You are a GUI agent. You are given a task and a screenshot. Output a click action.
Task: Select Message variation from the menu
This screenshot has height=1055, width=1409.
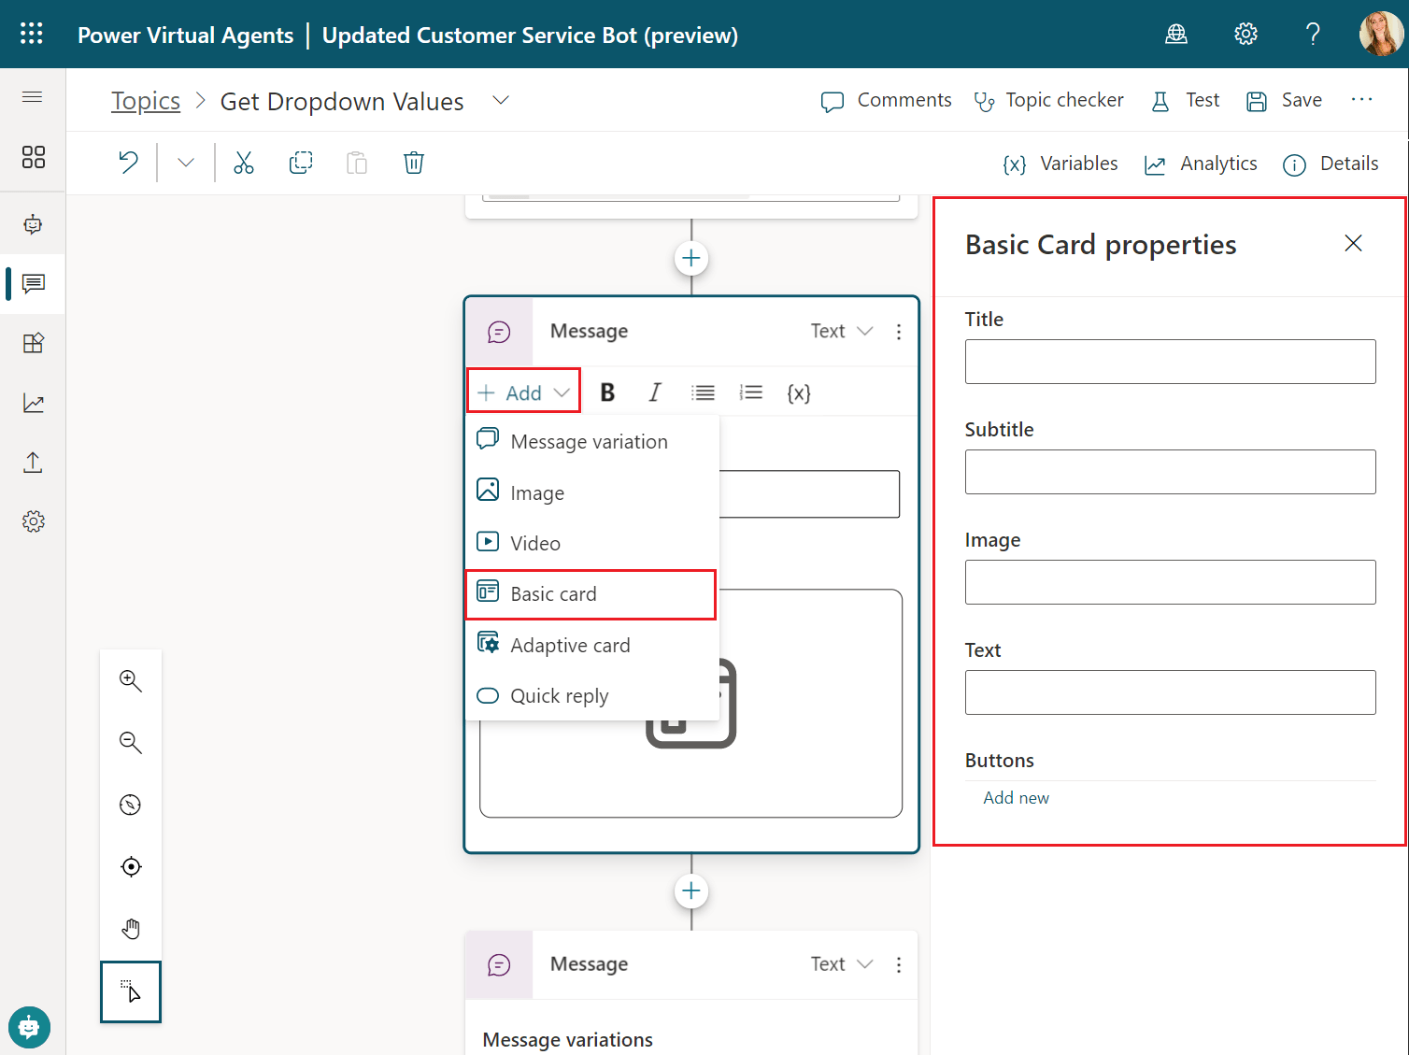coord(592,441)
